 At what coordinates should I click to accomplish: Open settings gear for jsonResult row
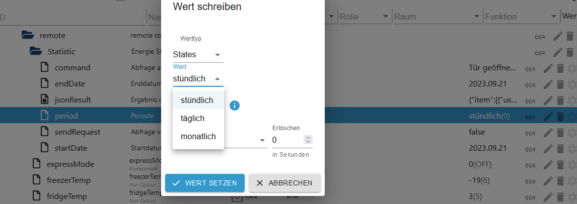pos(572,100)
